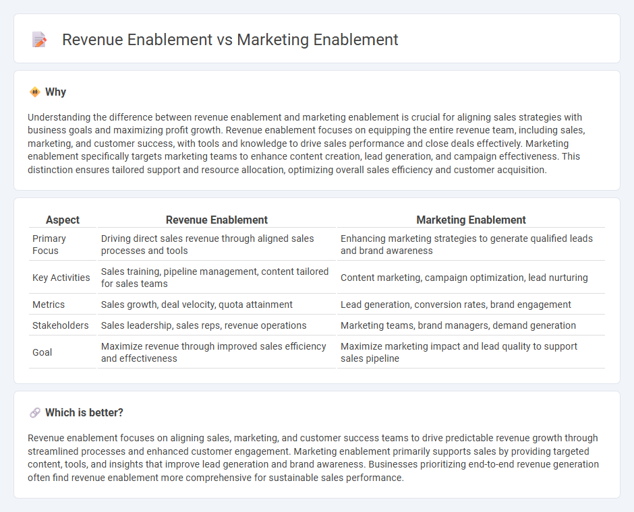Click cell 'Driving direct sales revenue through aligned sales'

[217, 245]
